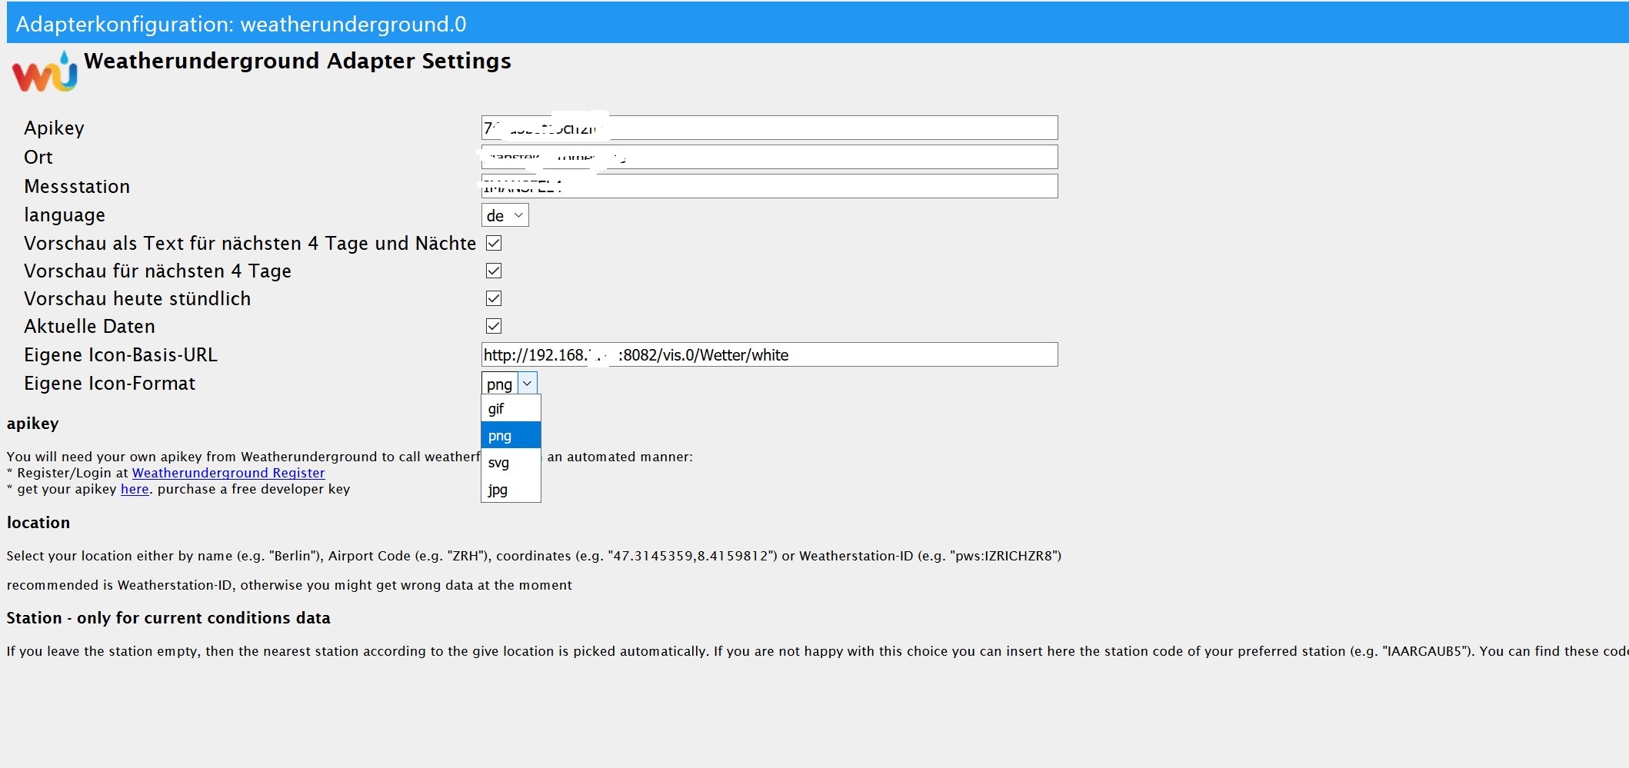Click the 'apikey' help section heading
1629x768 pixels.
click(x=33, y=424)
